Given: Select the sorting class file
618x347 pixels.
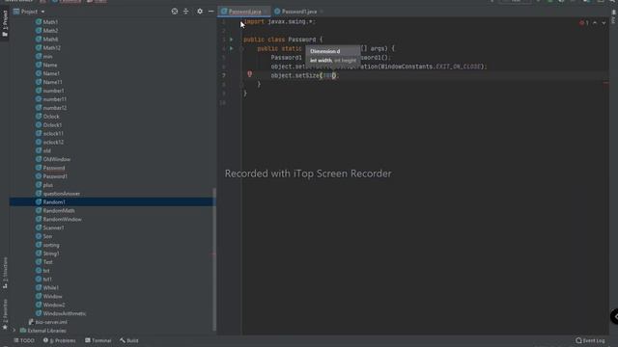Looking at the screenshot, I should [47, 245].
